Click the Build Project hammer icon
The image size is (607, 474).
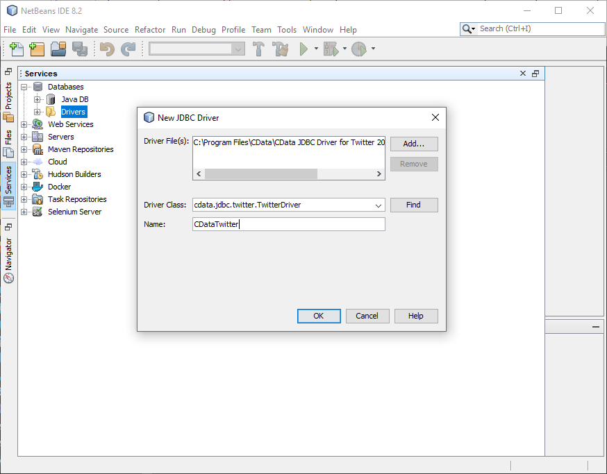pos(259,49)
